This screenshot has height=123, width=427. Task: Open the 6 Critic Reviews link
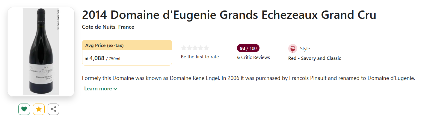click(x=254, y=57)
